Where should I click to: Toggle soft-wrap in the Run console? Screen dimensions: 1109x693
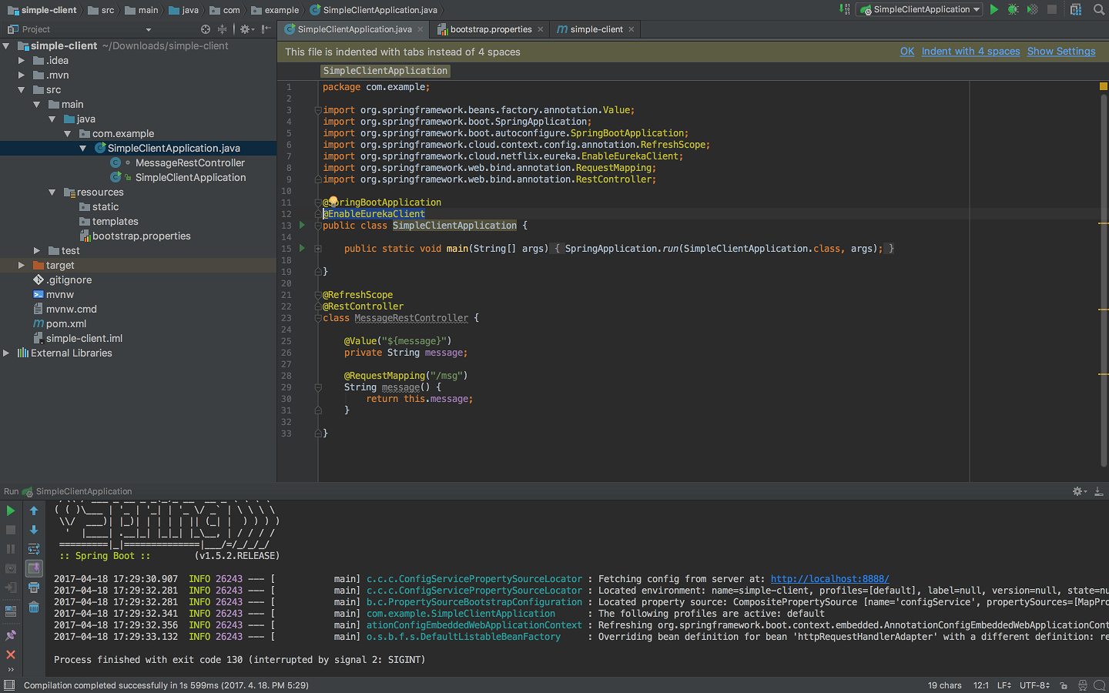[x=34, y=549]
